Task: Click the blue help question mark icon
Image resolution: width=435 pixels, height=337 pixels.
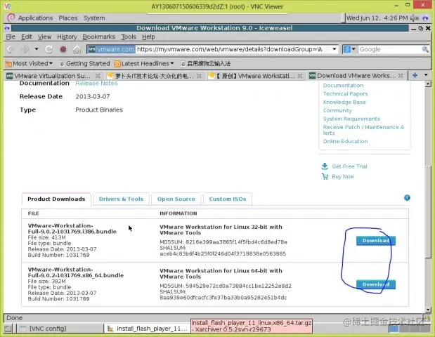Action: tap(407, 198)
